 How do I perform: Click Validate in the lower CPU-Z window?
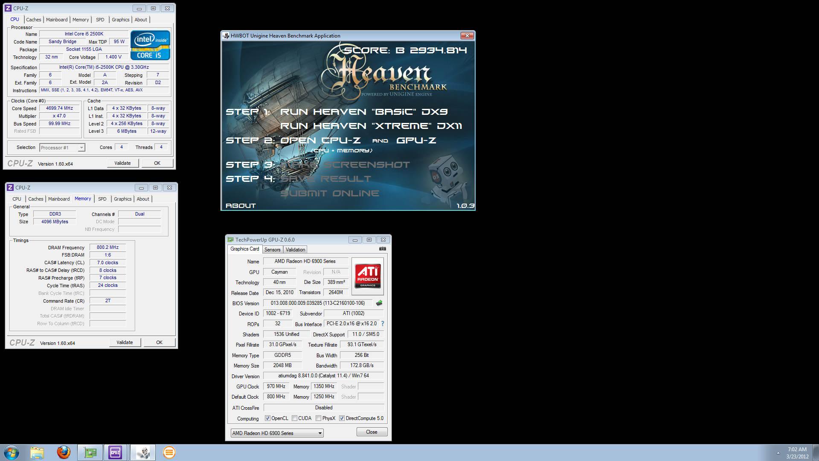(125, 342)
